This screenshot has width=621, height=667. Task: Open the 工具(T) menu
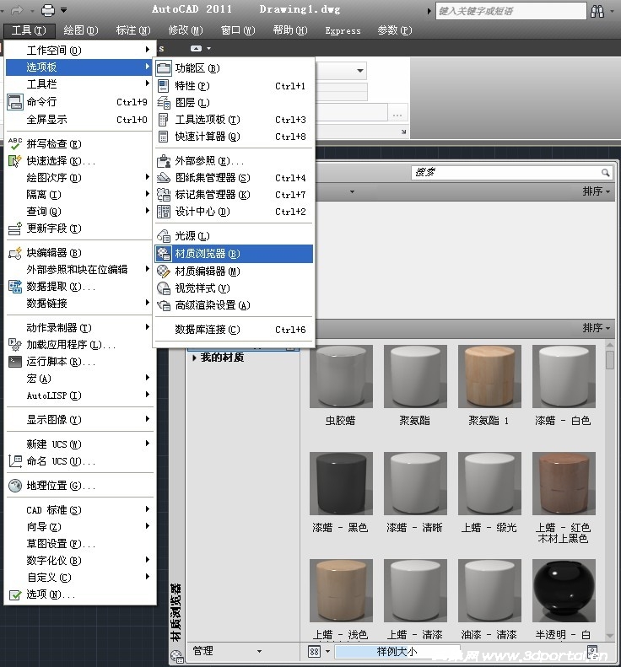(x=29, y=30)
